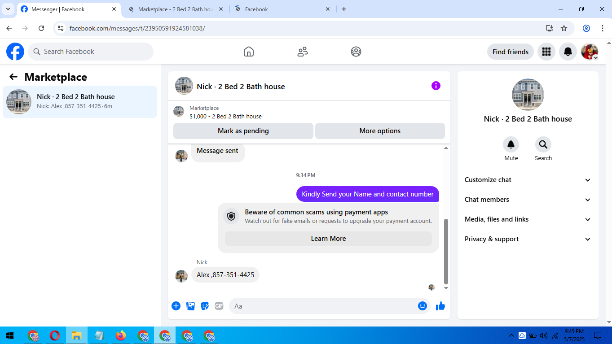Install app icon in address bar
Screen dimensions: 612x344
550,28
